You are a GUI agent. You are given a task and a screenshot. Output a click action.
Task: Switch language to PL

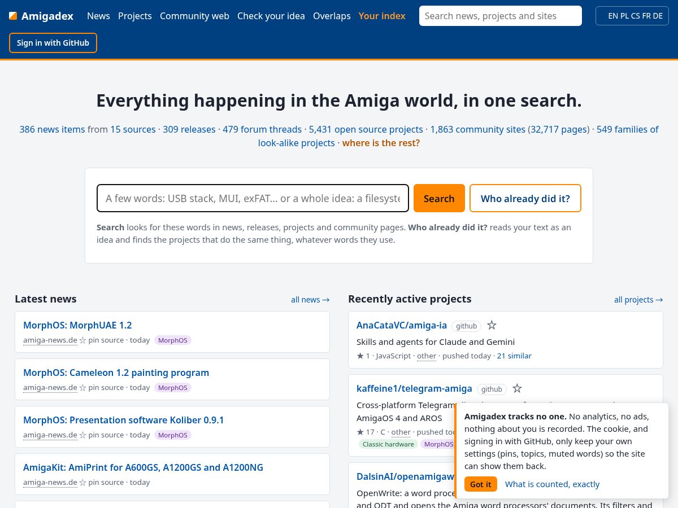click(624, 16)
